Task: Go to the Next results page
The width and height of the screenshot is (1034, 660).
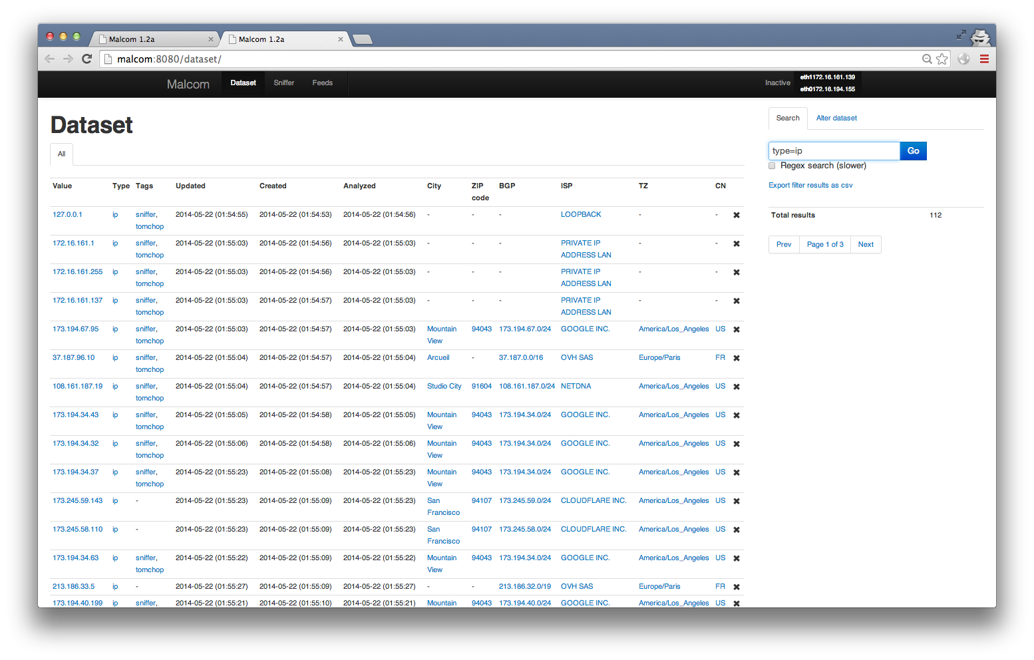Action: tap(865, 244)
